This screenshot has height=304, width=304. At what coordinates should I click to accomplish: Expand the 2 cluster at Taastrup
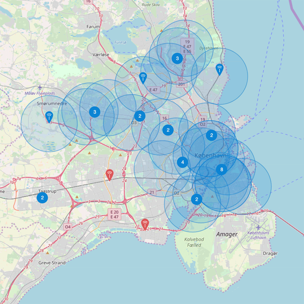[x=43, y=198]
